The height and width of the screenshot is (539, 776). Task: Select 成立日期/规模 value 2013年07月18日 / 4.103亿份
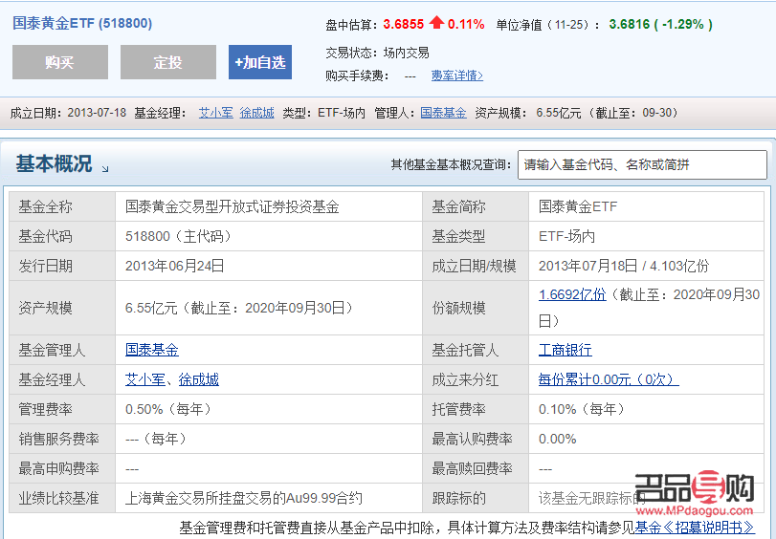(624, 266)
